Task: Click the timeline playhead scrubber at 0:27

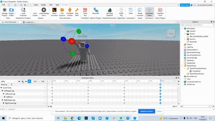Action: pos(160,81)
